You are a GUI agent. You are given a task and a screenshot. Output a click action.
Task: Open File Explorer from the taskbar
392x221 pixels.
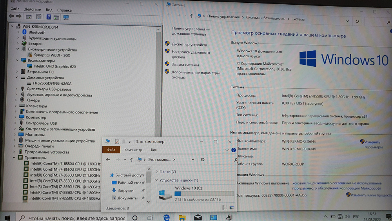tap(182, 218)
